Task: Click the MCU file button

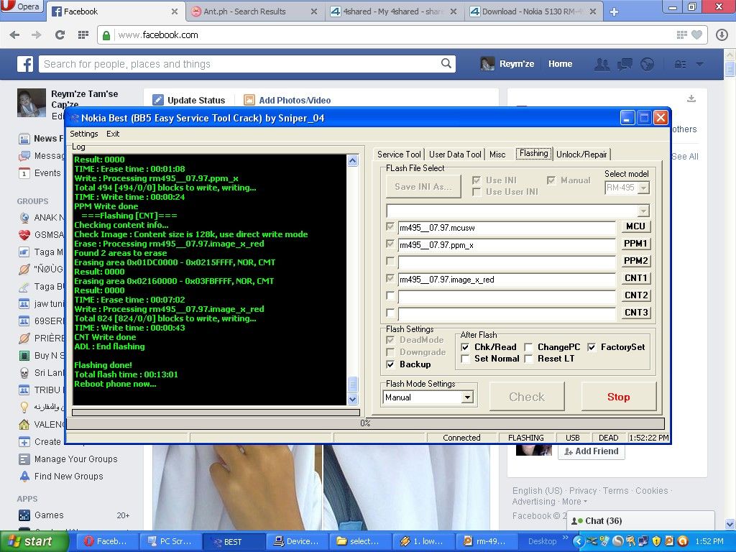Action: tap(635, 226)
